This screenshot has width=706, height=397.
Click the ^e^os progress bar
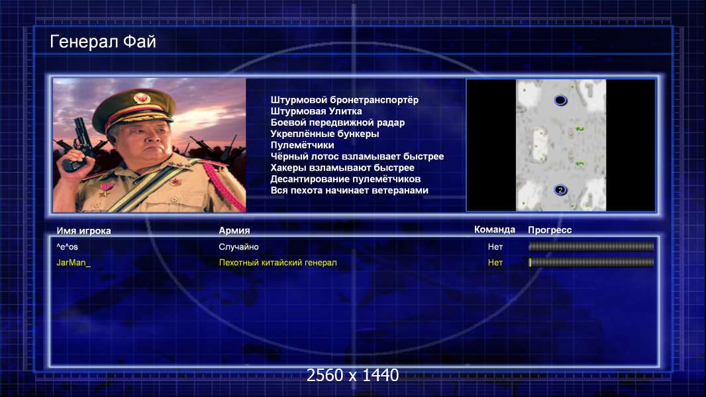(591, 246)
